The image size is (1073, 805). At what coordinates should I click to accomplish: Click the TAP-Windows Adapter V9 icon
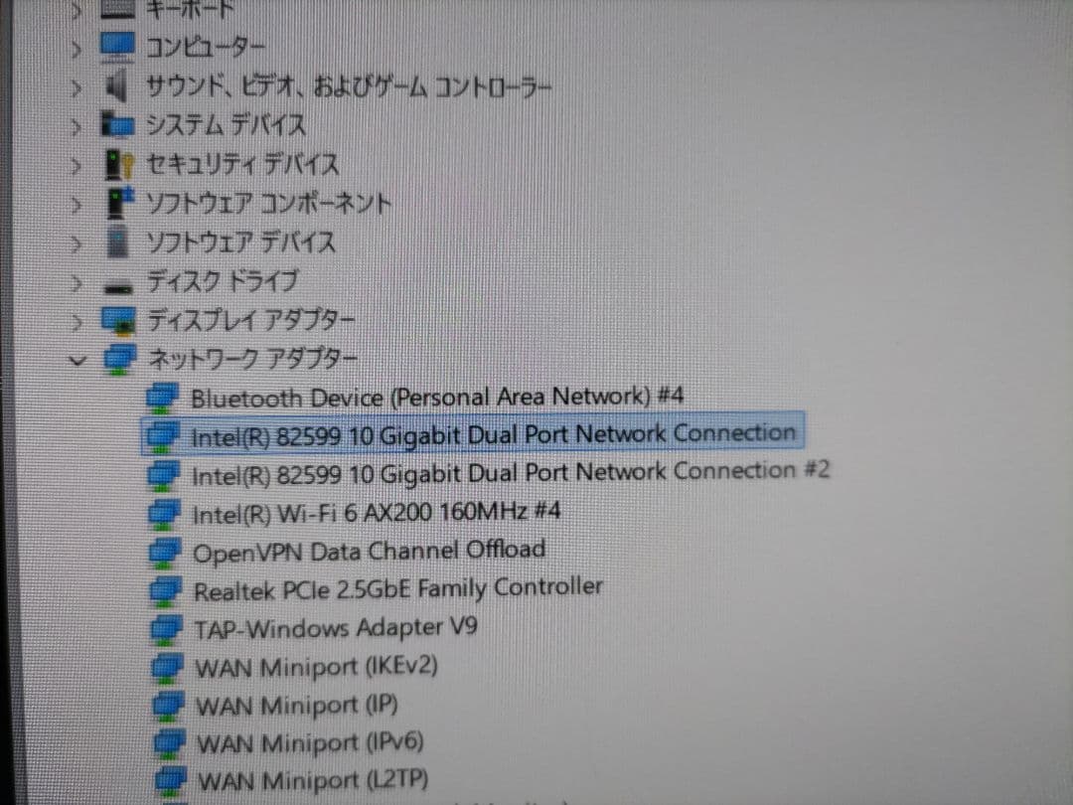coord(167,630)
